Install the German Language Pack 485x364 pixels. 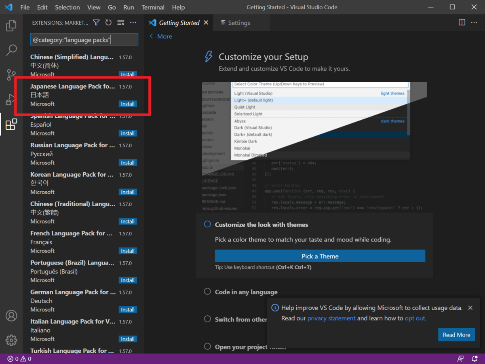point(128,309)
